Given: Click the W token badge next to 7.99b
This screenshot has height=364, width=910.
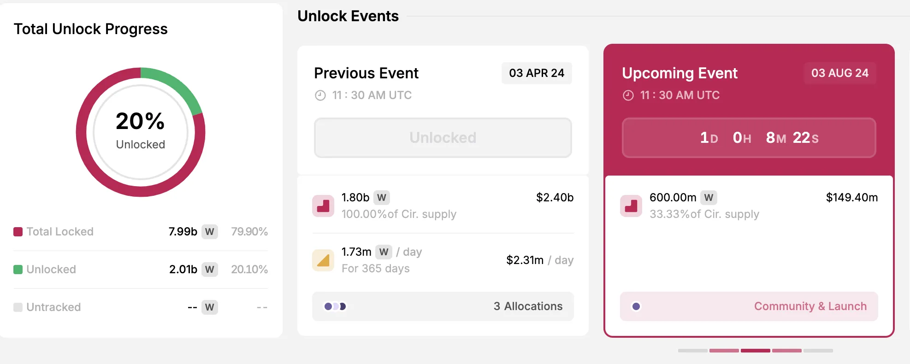Looking at the screenshot, I should pos(210,232).
